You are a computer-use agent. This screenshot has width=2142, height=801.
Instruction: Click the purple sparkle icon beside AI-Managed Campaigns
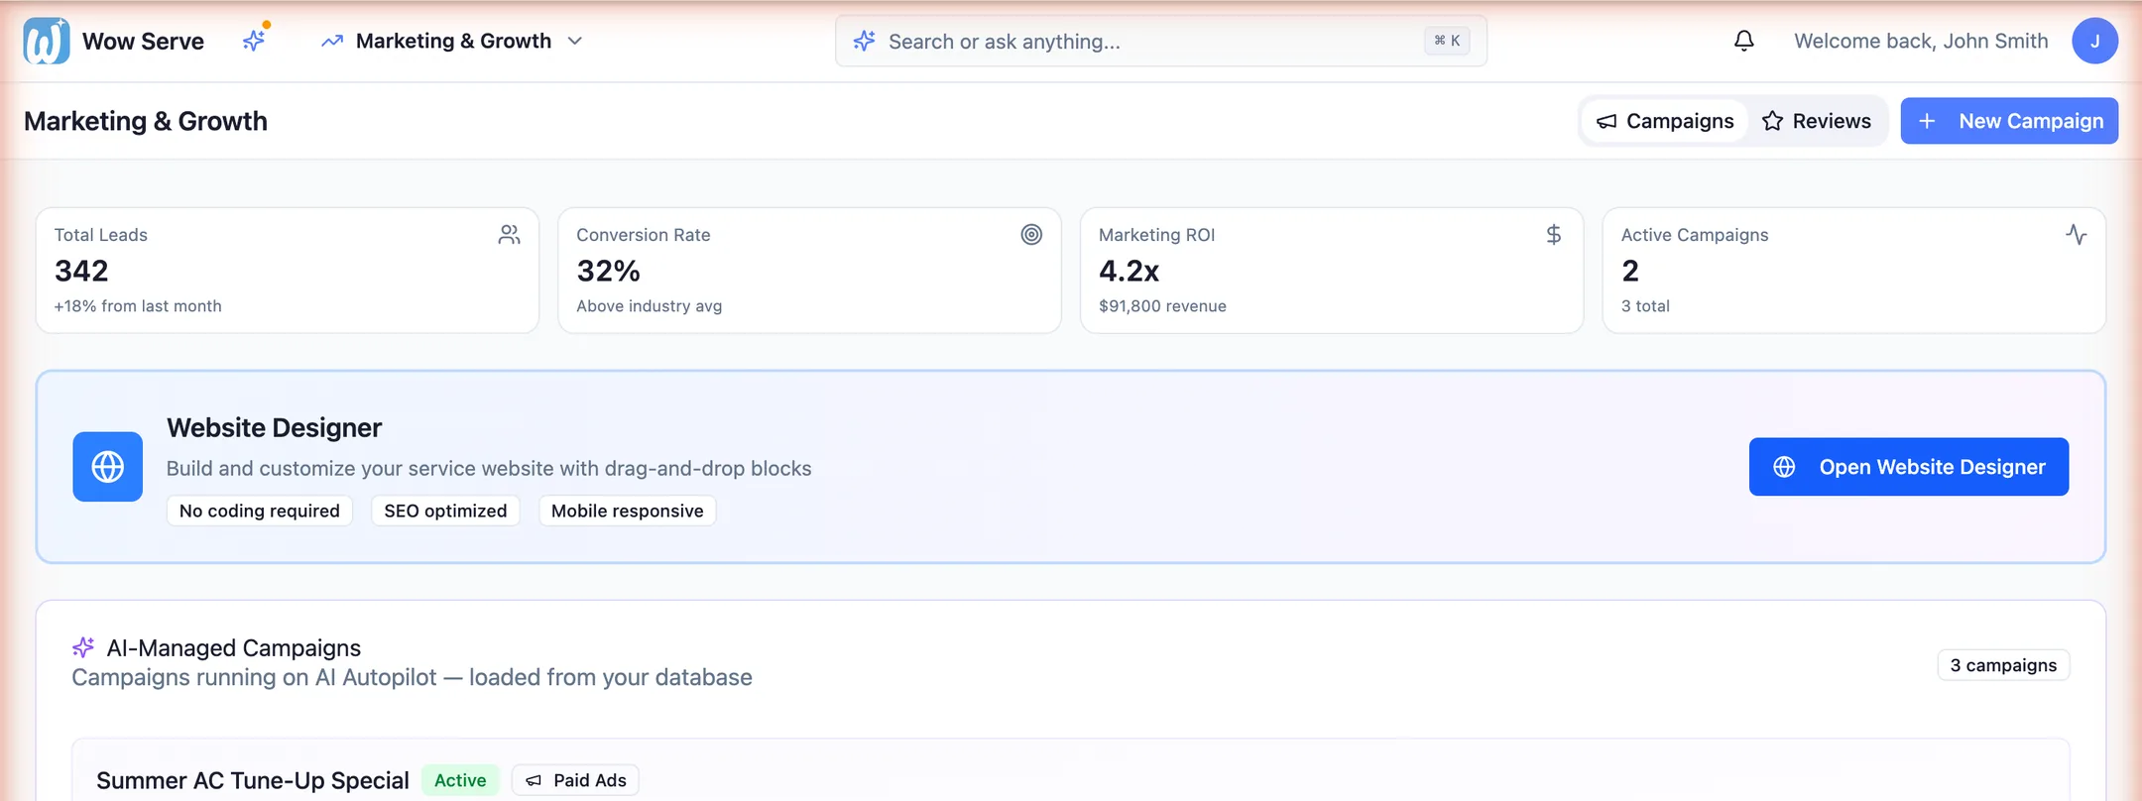pyautogui.click(x=83, y=647)
